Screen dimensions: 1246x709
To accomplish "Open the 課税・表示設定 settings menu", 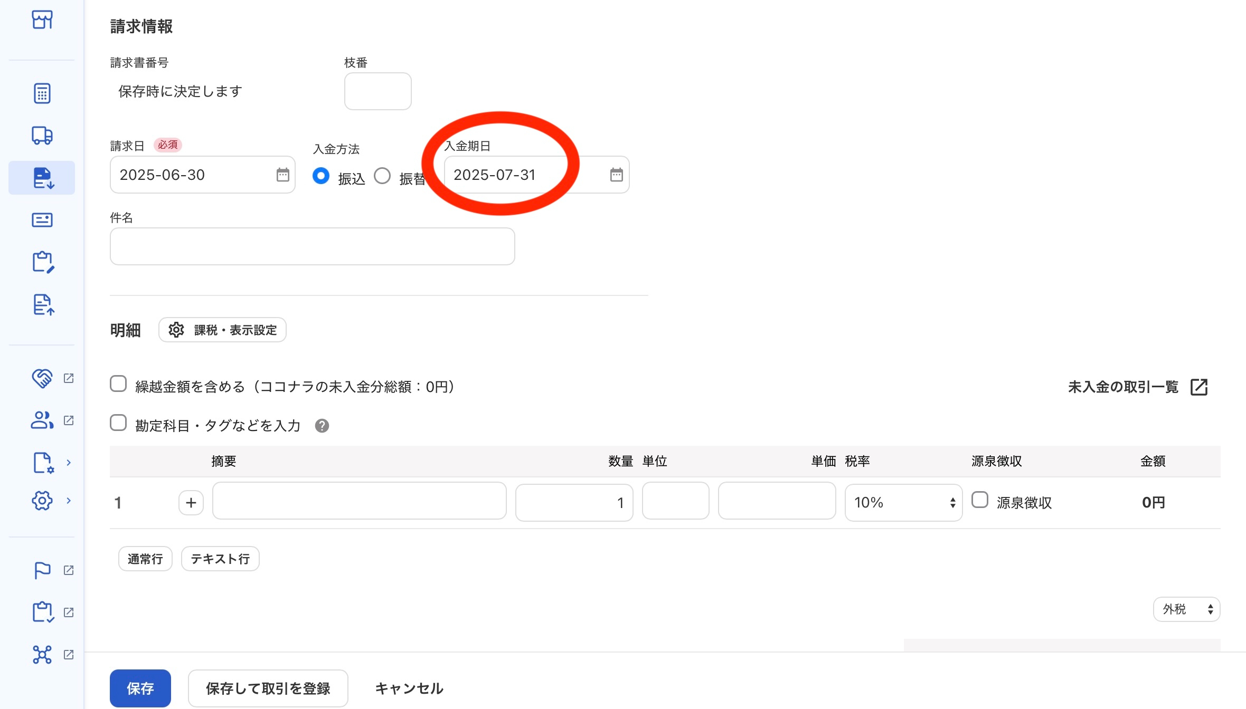I will 222,330.
